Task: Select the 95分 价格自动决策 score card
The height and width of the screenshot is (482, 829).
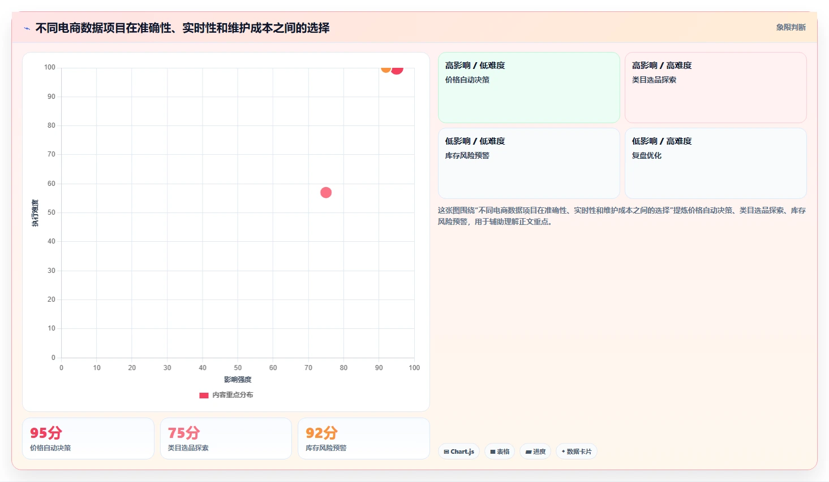Action: [88, 438]
